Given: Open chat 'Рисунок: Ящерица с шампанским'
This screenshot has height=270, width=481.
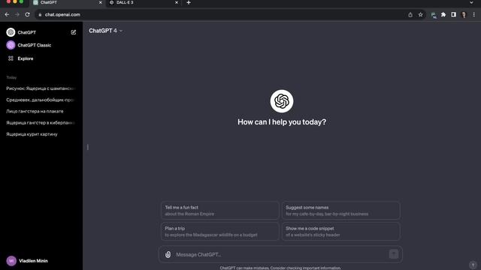Looking at the screenshot, I should tap(41, 88).
